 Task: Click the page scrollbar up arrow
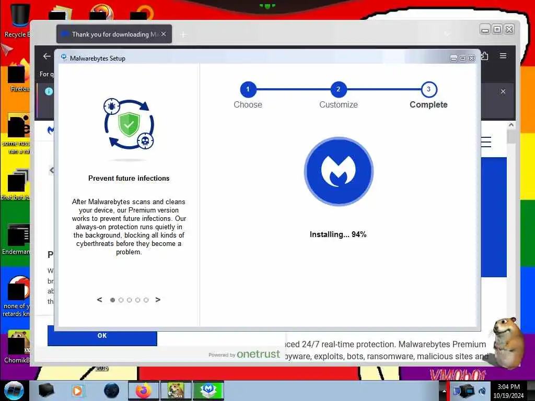[511, 125]
